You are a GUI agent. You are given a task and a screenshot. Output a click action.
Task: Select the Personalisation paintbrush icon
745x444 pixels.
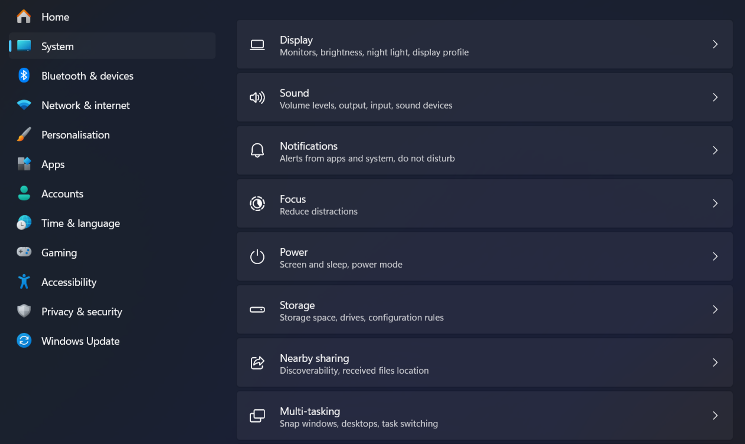tap(24, 134)
